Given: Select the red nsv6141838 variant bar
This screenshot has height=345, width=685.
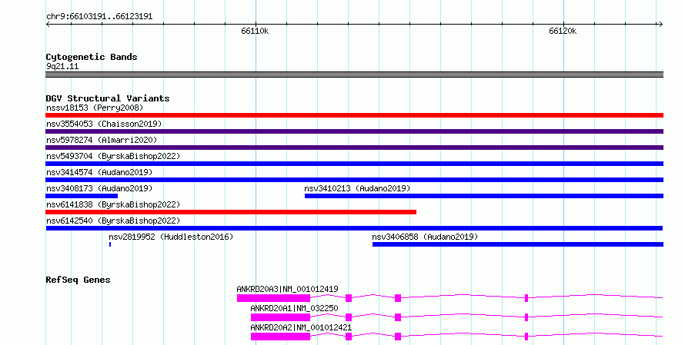Looking at the screenshot, I should (231, 212).
